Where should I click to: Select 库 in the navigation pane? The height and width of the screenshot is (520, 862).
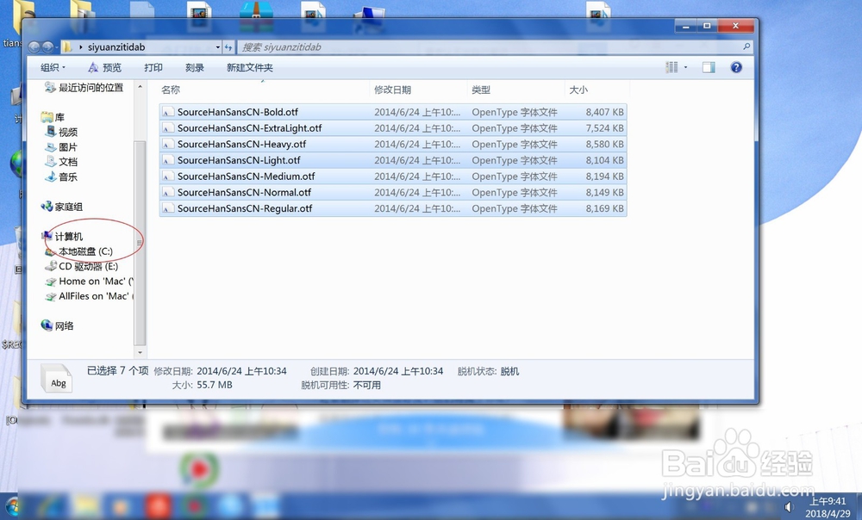click(53, 117)
